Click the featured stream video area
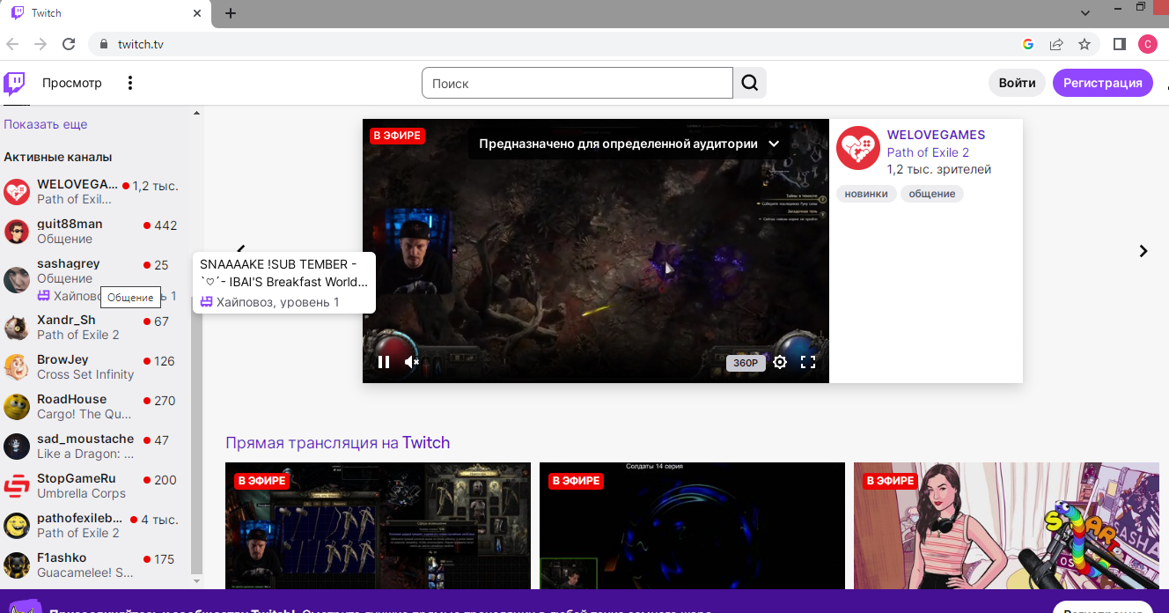The width and height of the screenshot is (1169, 613). pos(596,251)
